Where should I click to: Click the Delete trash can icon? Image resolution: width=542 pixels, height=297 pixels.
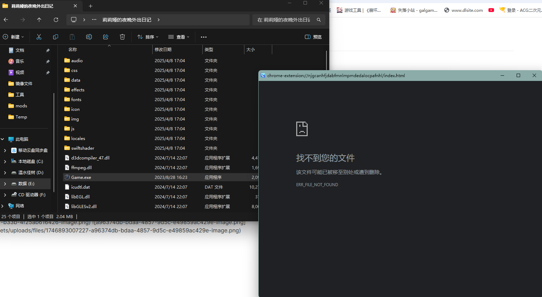pos(122,37)
